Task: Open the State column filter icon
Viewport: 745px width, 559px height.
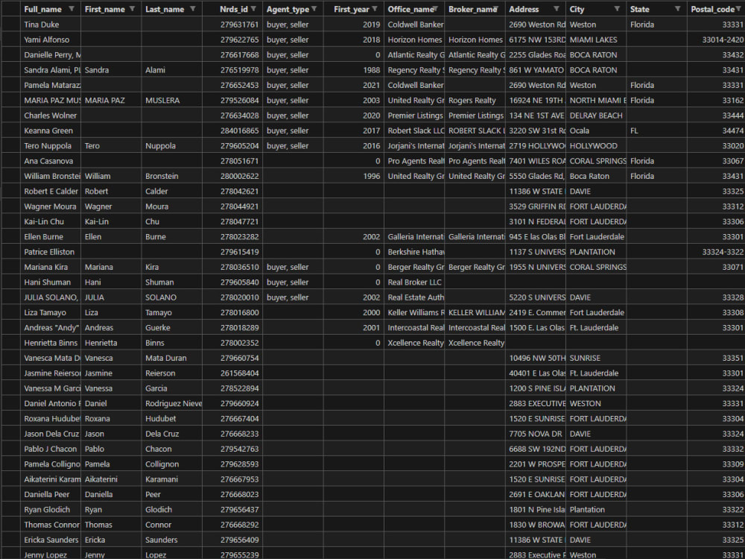Action: tap(677, 9)
